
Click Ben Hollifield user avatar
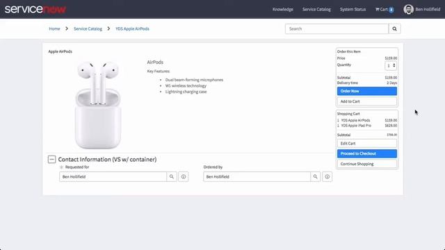(x=408, y=9)
